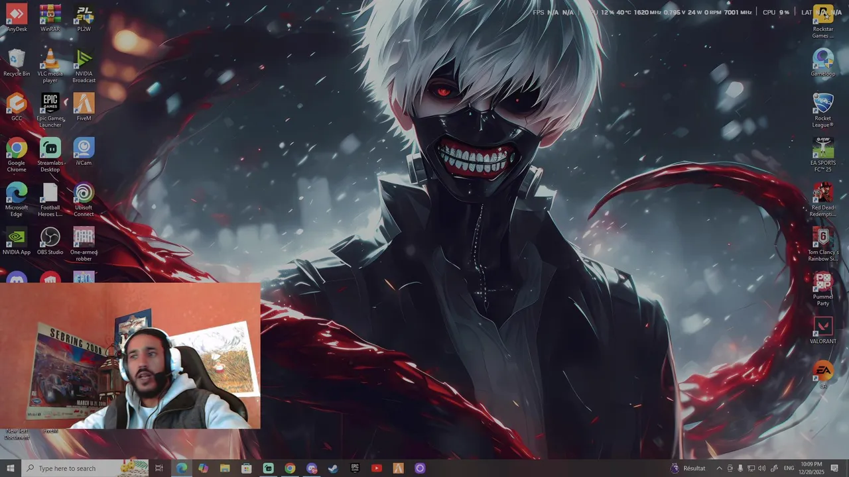Select the Recycle Bin icon
This screenshot has width=849, height=477.
pyautogui.click(x=17, y=62)
